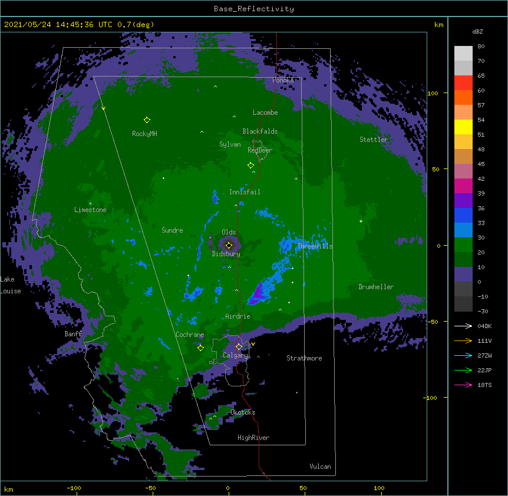Click the 50 tick label on right axis
This screenshot has width=508, height=496.
click(436, 169)
